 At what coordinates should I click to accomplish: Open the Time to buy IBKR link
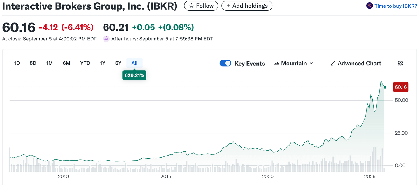(396, 6)
